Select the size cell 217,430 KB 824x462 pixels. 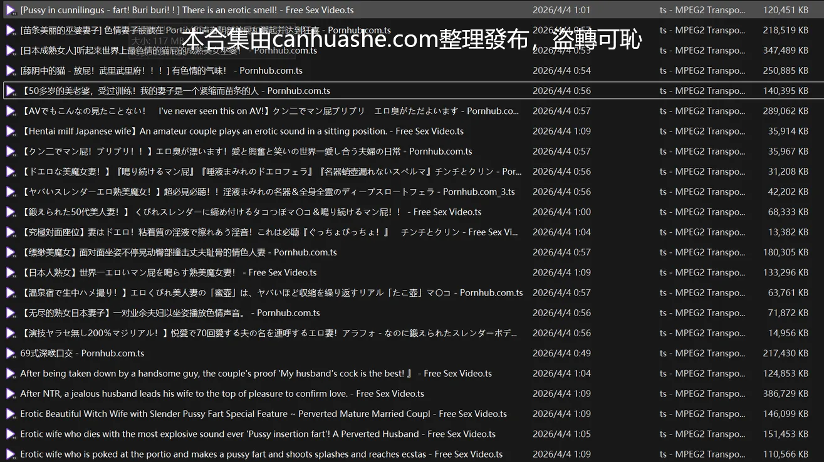(x=786, y=353)
